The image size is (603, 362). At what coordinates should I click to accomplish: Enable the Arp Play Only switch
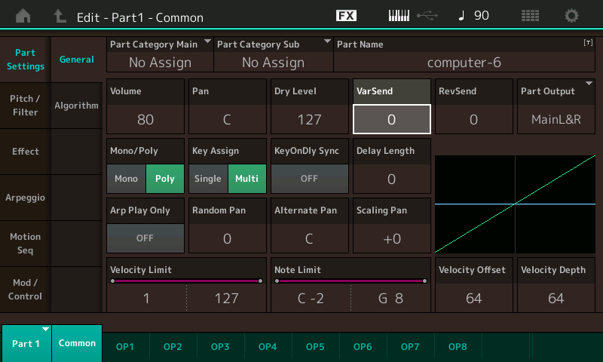click(145, 238)
